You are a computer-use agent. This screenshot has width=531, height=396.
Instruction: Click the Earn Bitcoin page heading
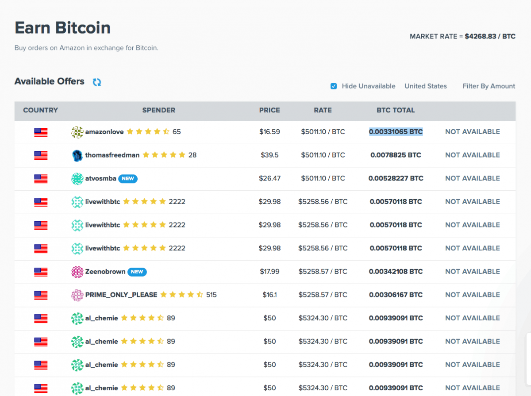coord(62,27)
